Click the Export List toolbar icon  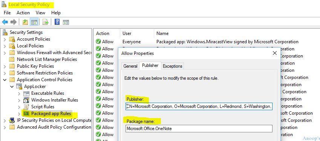click(x=46, y=22)
